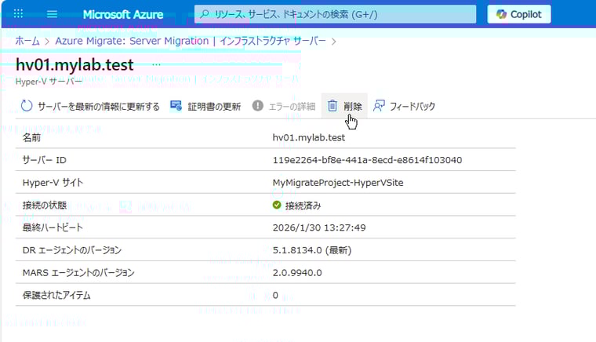The image size is (596, 342).
Task: Select the name value hv01.mylab.test in the table
Action: point(309,137)
